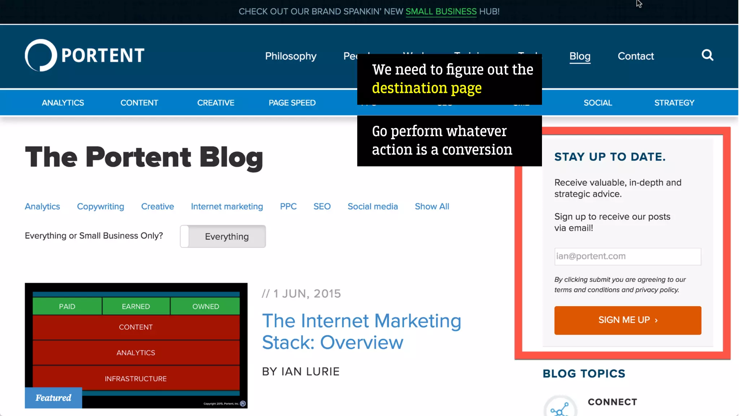Click the // 1 JUN, 2015 date

(301, 294)
